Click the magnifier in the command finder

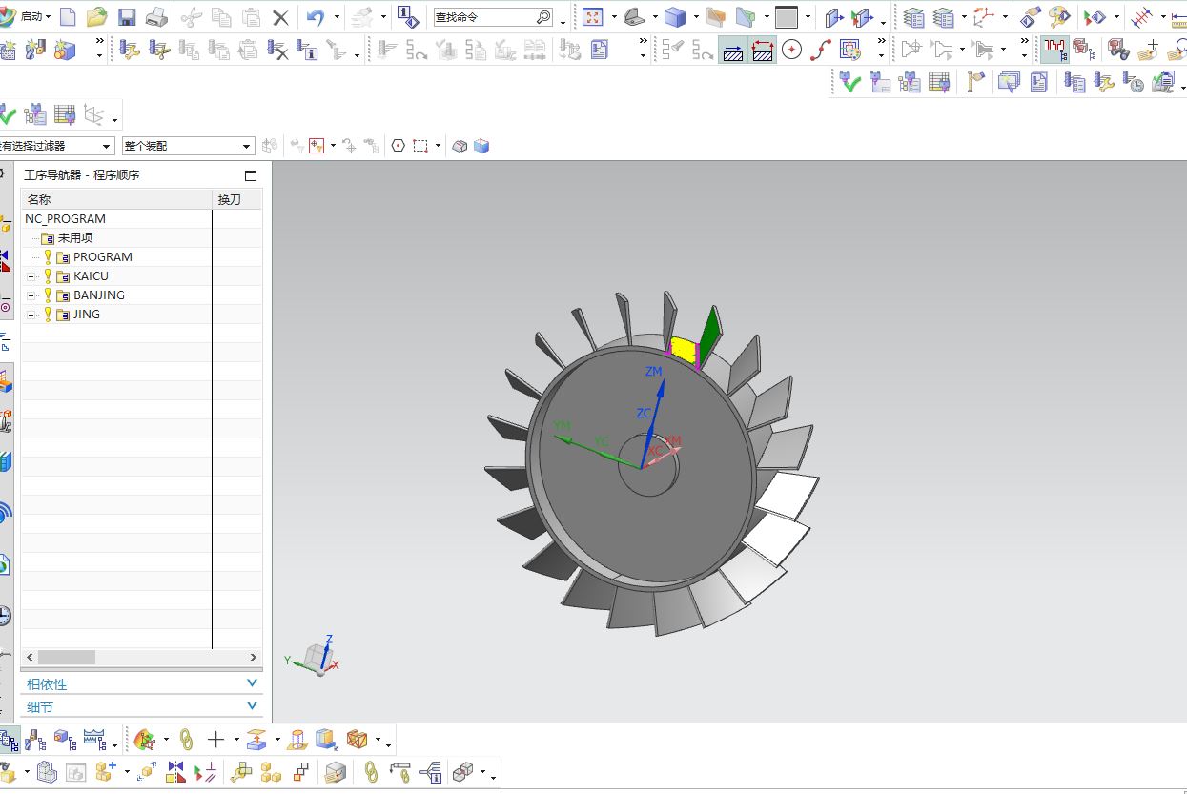point(543,17)
